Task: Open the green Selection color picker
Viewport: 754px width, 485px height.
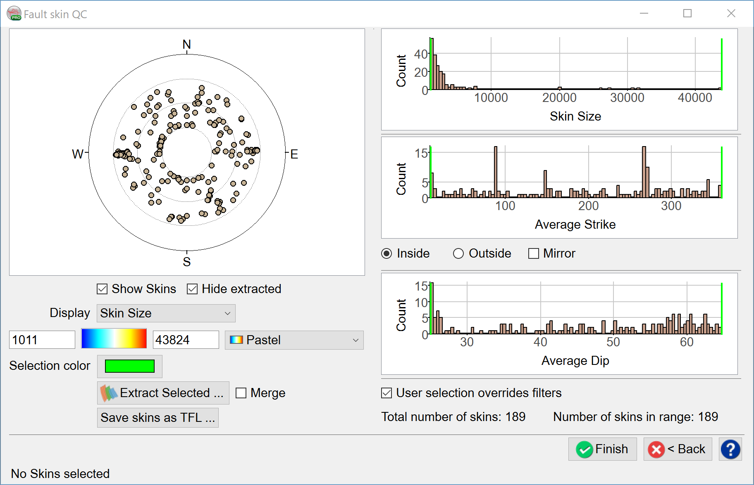Action: click(130, 366)
